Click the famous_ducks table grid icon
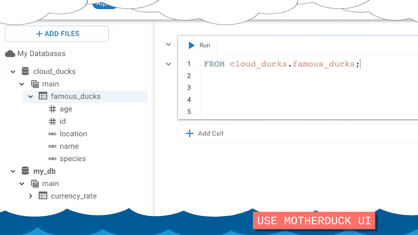This screenshot has width=418, height=235. click(43, 96)
